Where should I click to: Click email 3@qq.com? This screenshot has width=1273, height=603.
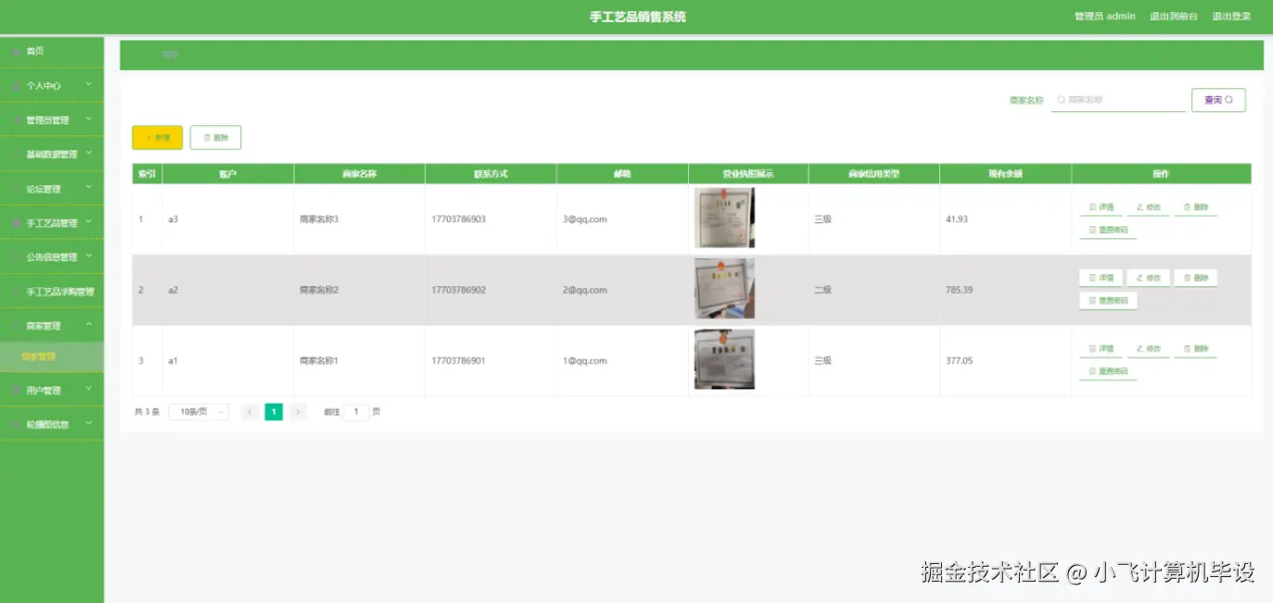[x=584, y=220]
